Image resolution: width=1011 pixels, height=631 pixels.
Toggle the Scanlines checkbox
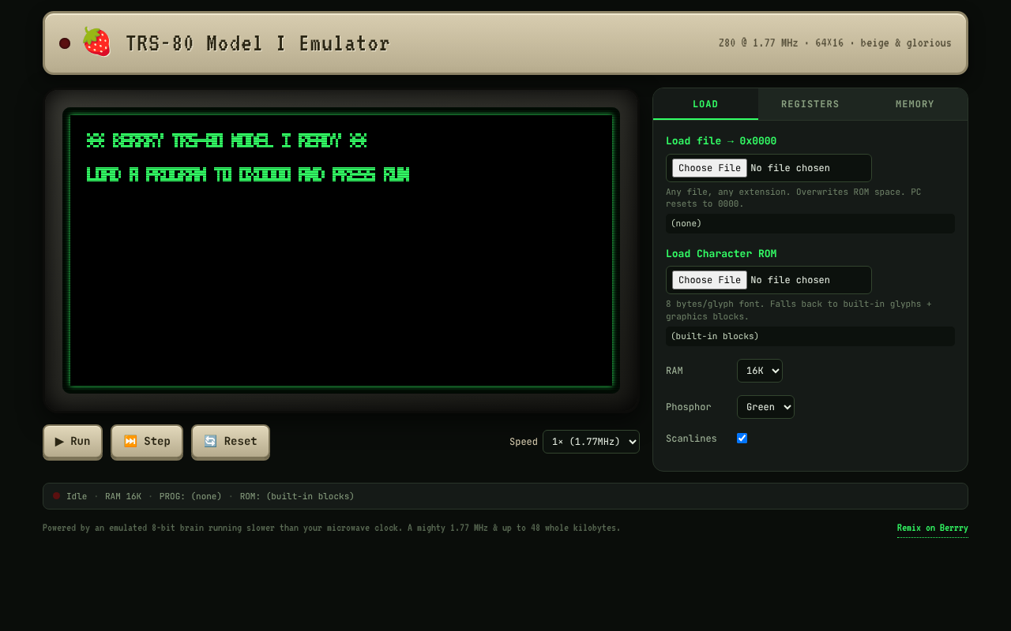(x=742, y=438)
